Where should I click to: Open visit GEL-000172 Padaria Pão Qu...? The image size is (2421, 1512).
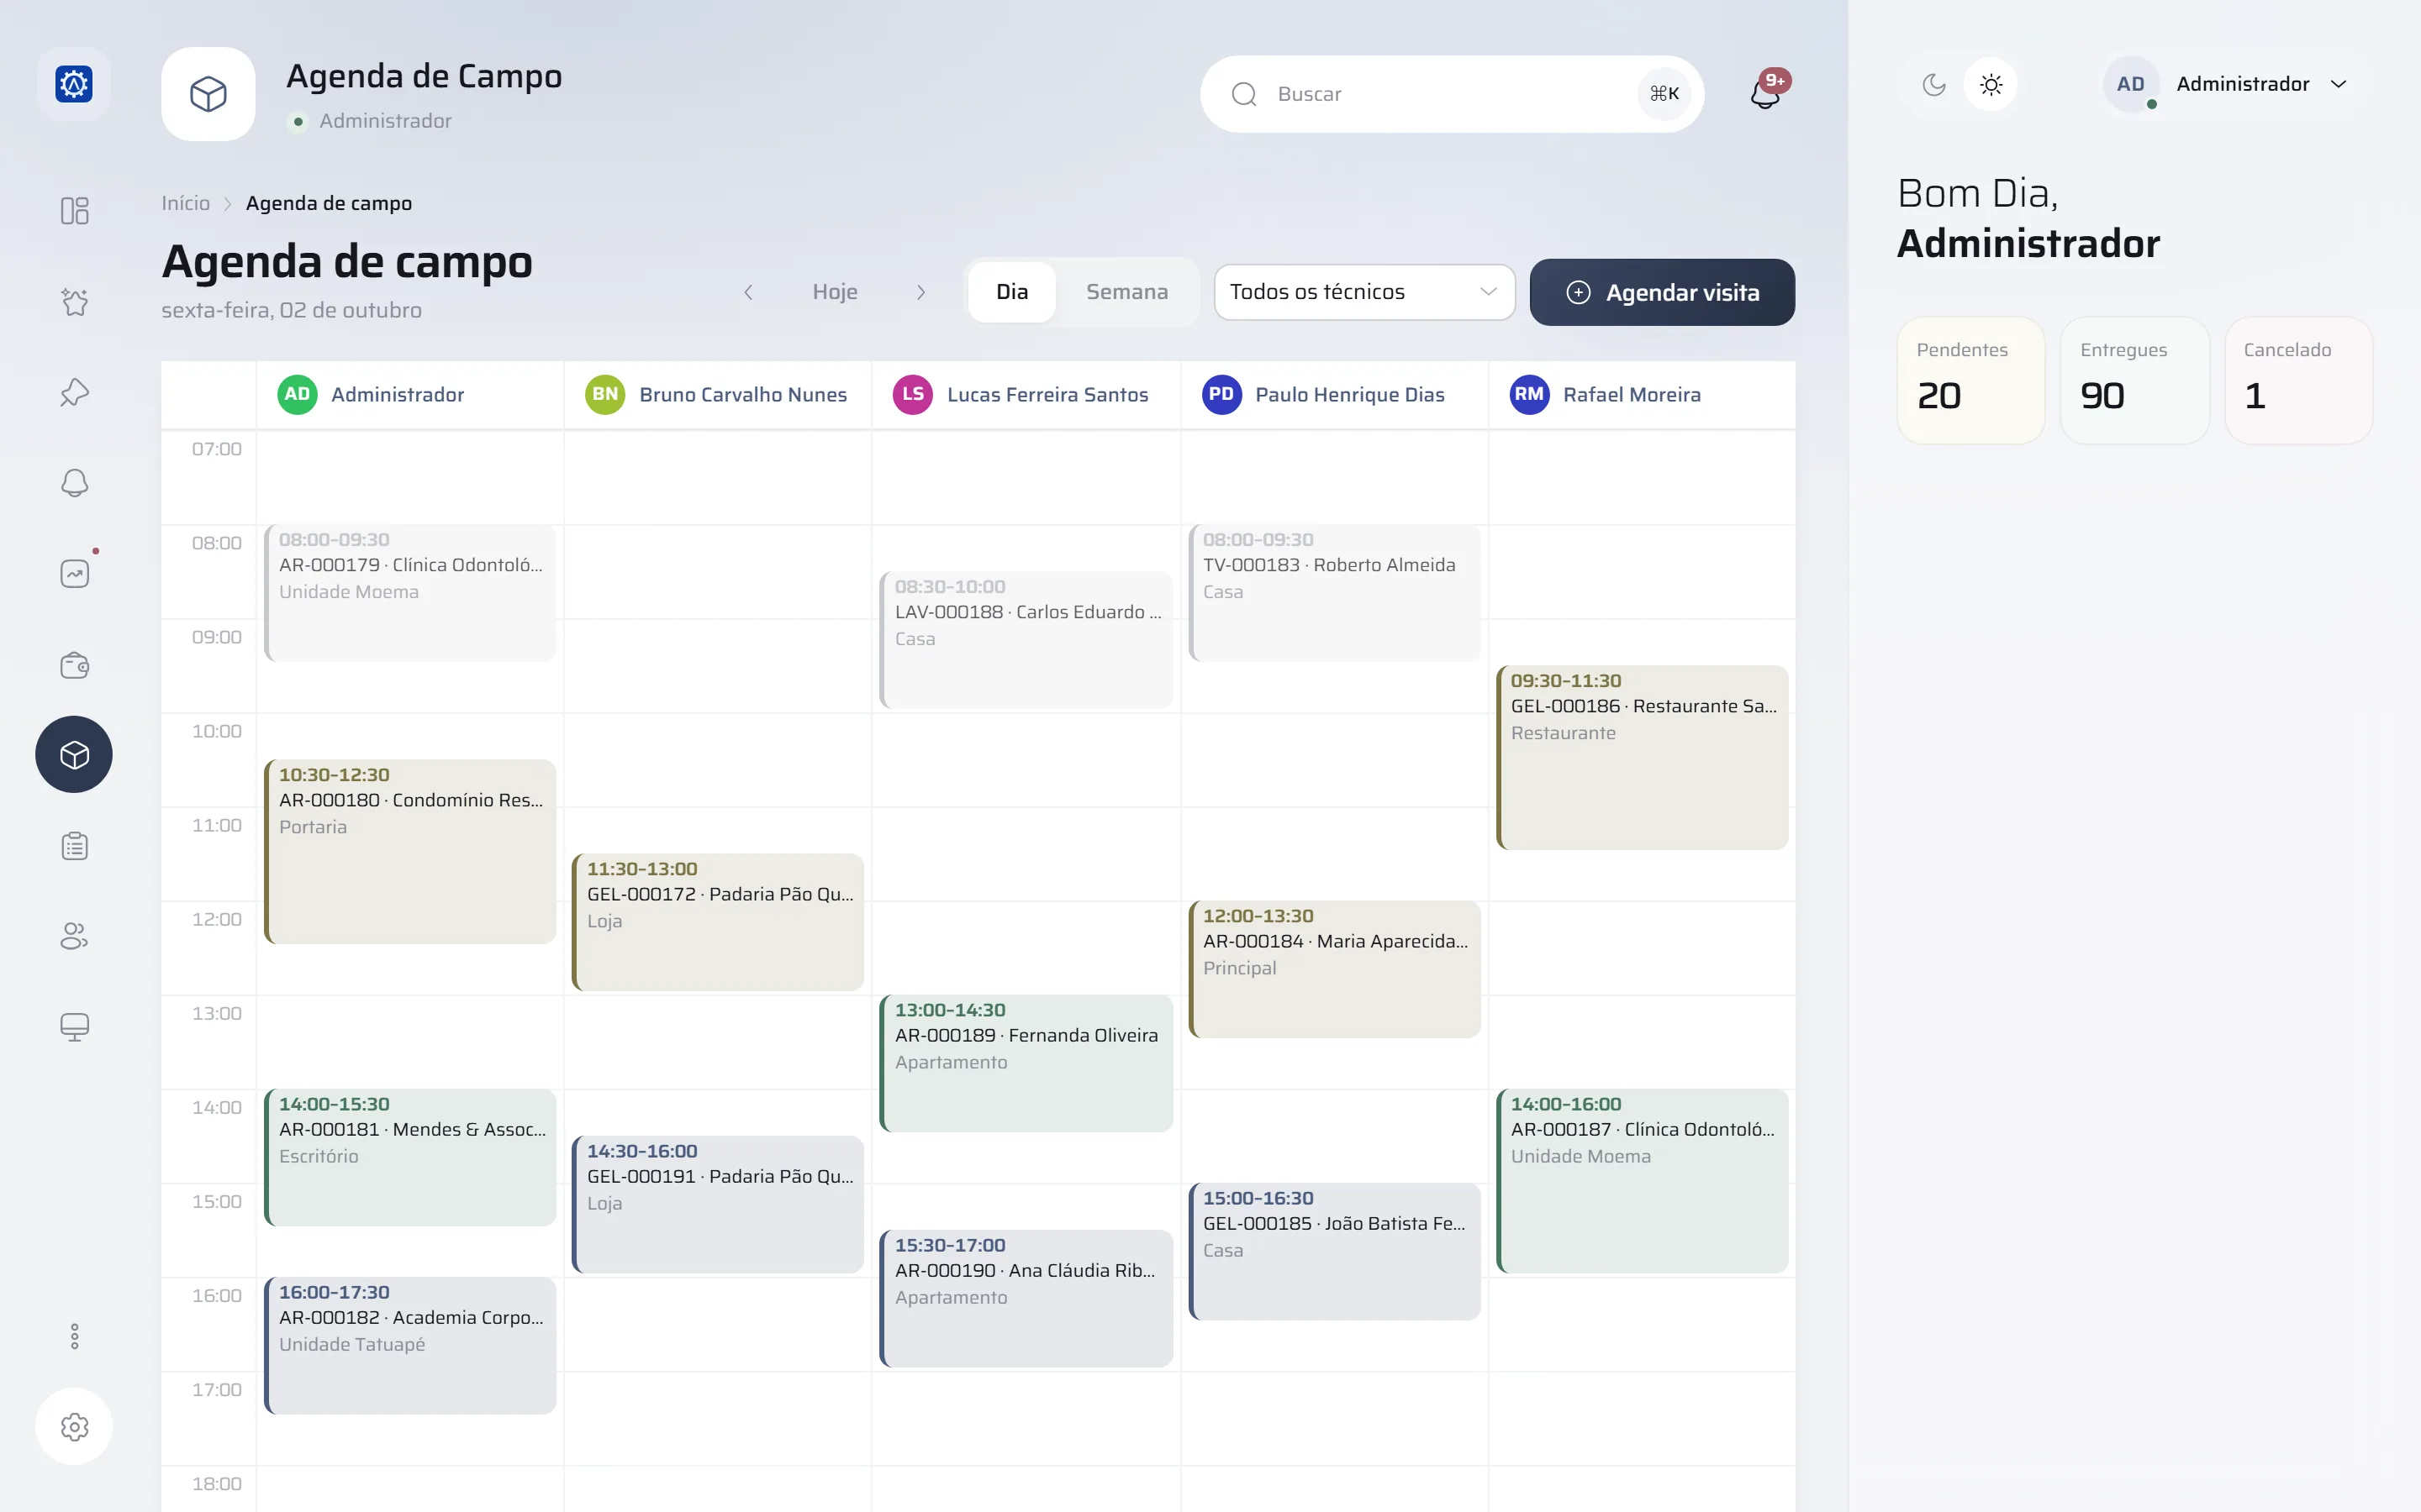(717, 922)
